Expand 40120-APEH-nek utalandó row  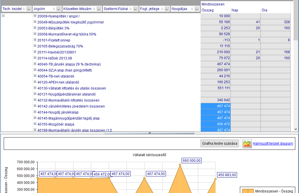pyautogui.click(x=35, y=82)
